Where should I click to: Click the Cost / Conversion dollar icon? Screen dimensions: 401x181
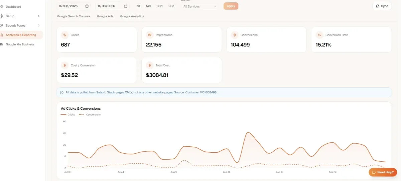coord(65,65)
